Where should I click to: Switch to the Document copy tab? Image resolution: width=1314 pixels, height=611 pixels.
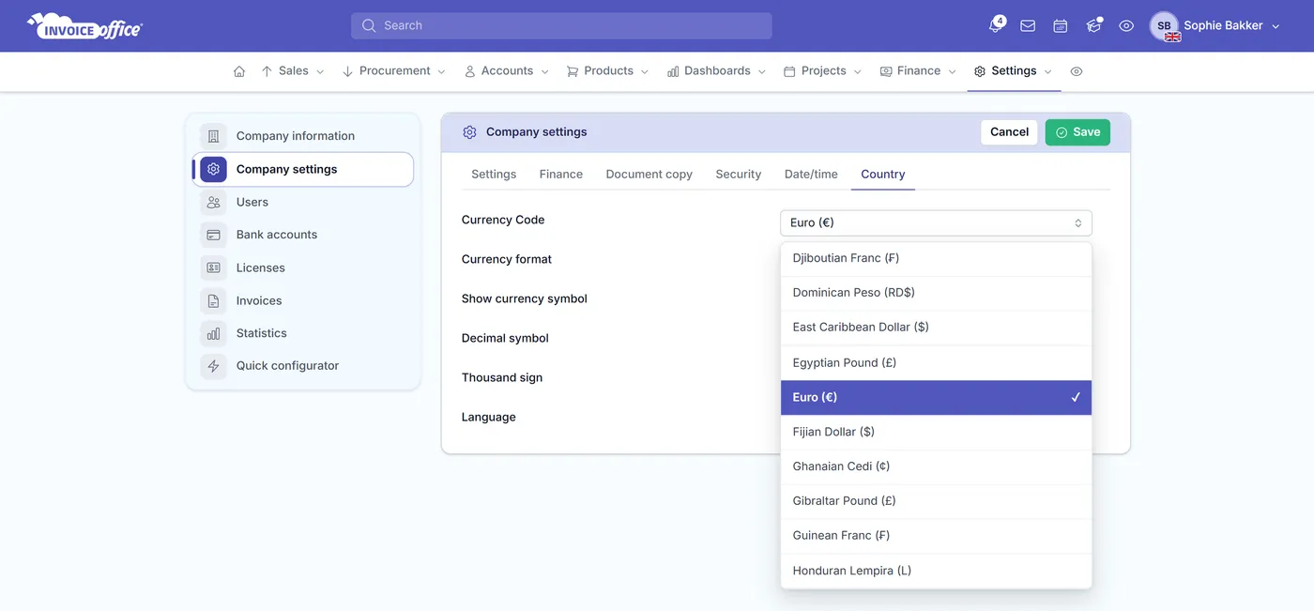point(649,175)
